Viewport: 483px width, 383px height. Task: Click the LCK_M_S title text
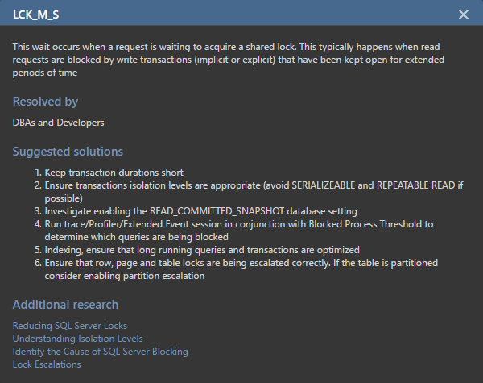point(35,15)
